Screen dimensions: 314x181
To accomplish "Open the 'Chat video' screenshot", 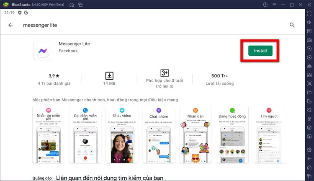I will [x=122, y=134].
